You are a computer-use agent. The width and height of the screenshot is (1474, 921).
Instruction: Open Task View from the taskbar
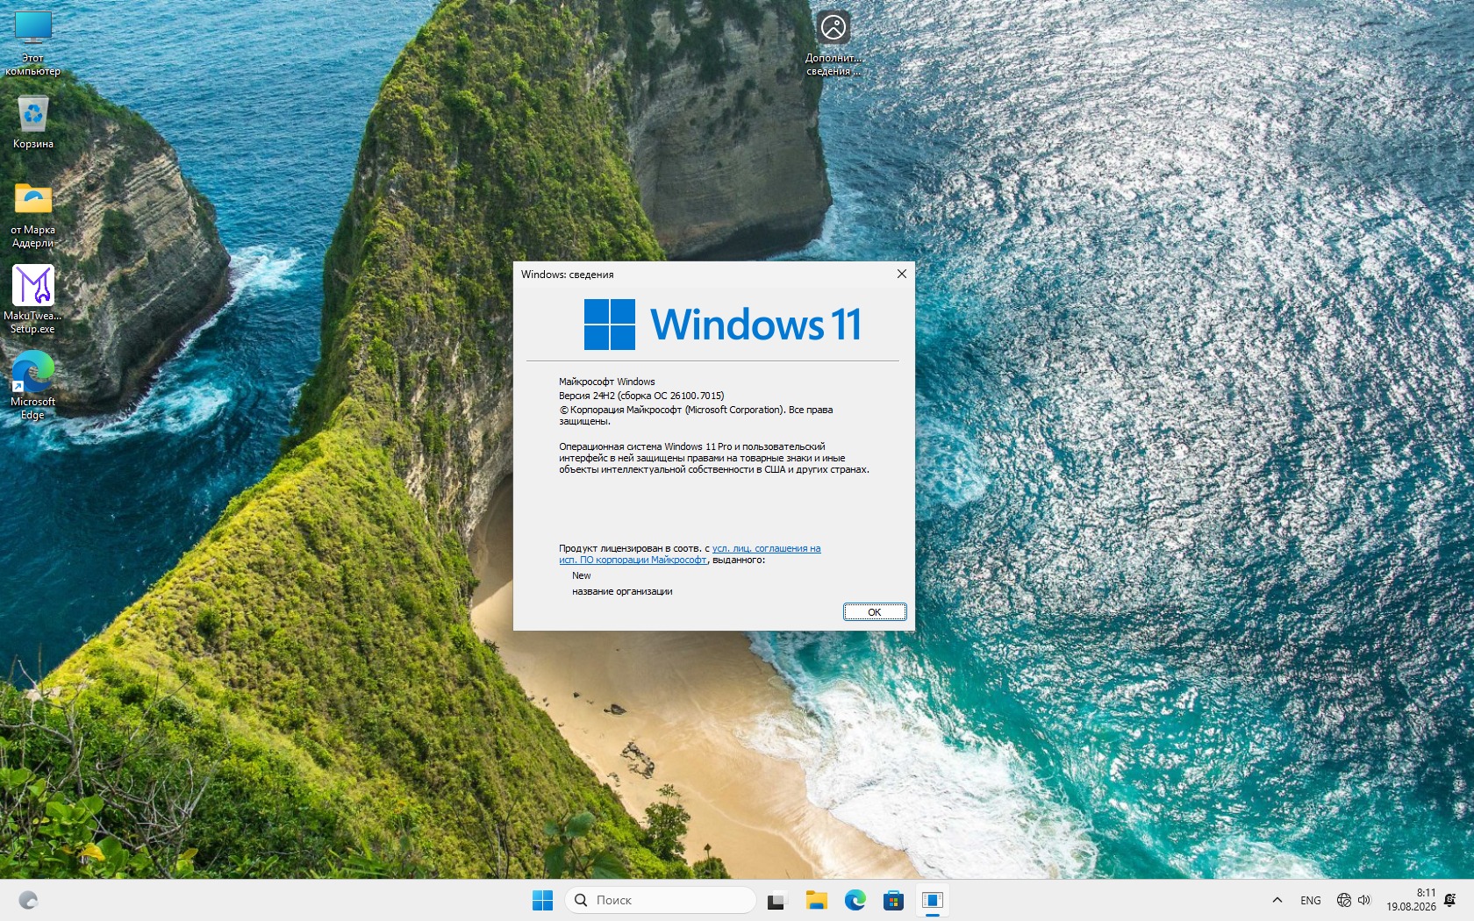pyautogui.click(x=776, y=900)
